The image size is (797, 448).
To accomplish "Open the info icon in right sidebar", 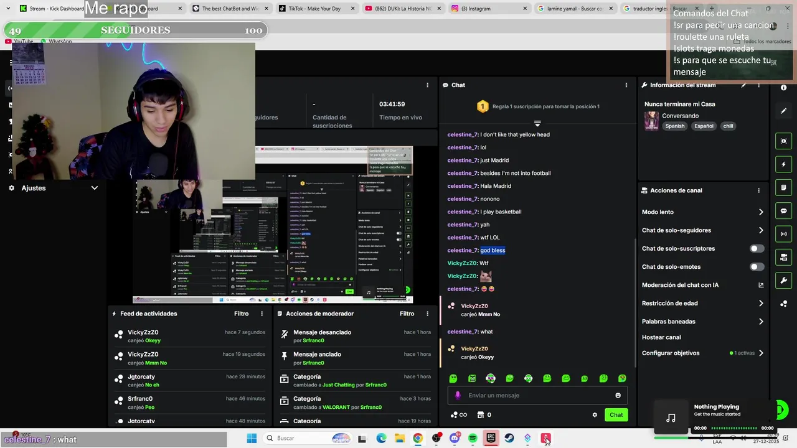I will [x=783, y=88].
